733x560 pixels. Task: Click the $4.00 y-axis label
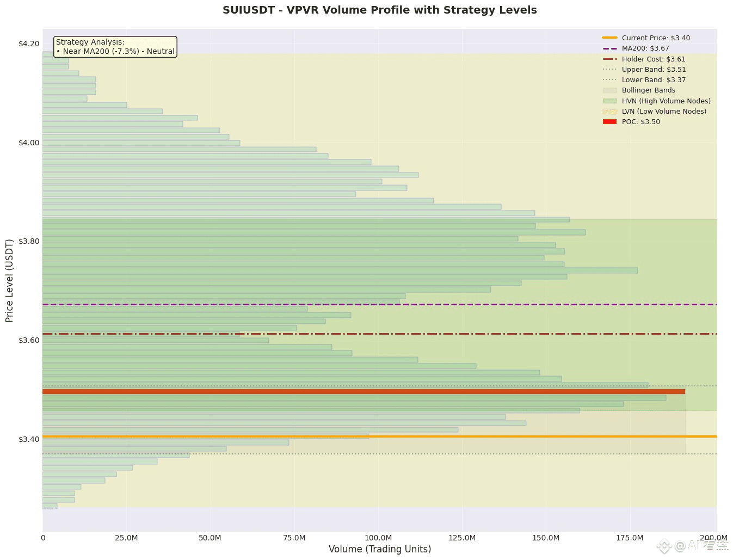[x=29, y=143]
